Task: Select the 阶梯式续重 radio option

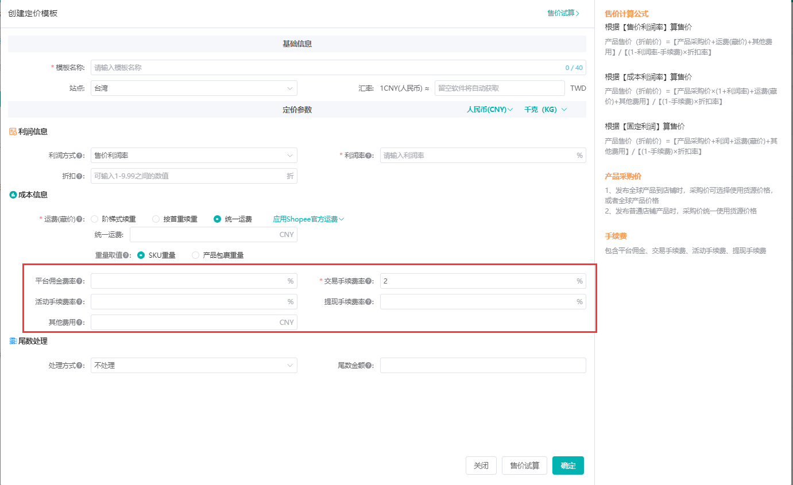Action: point(95,219)
